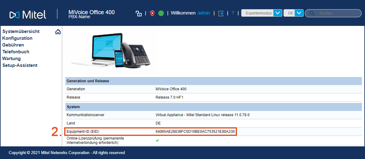365x159 pixels.
Task: Click the Release row label
Action: (x=73, y=97)
